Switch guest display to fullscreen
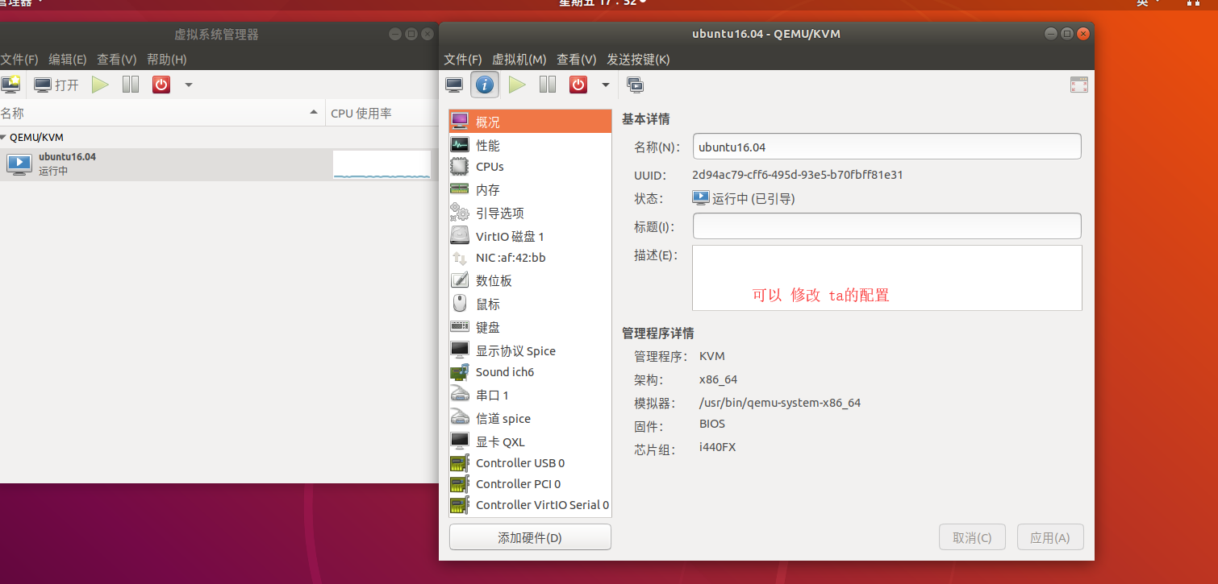The width and height of the screenshot is (1218, 584). point(1078,84)
